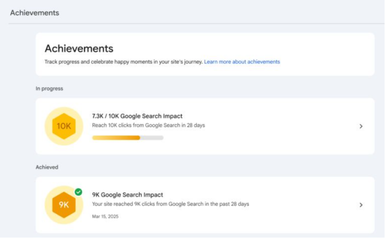
Task: Click the orange filled part of progress bar
Action: pos(116,138)
